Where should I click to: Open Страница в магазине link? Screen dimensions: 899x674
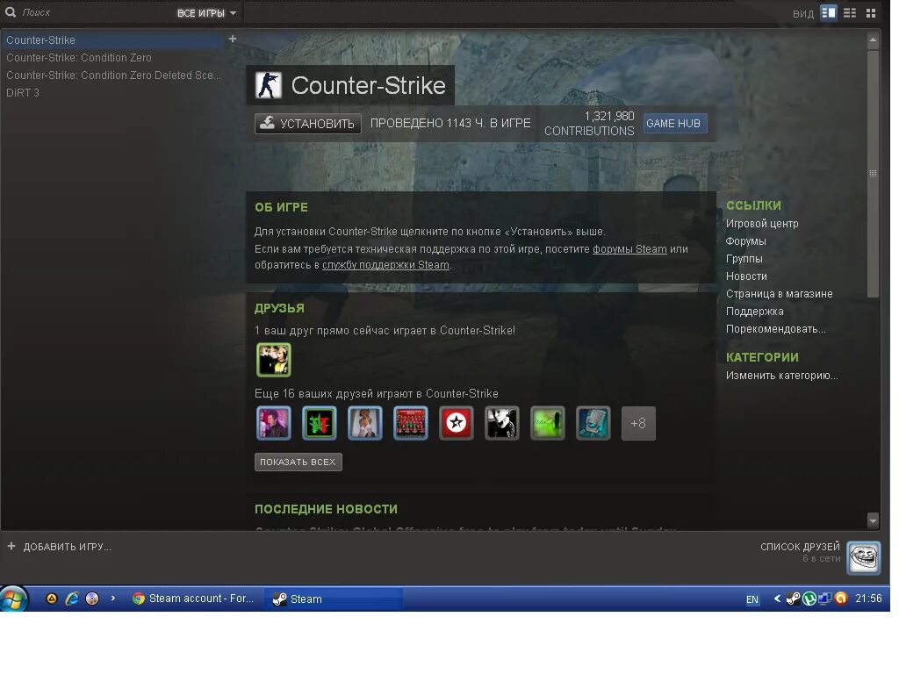click(780, 294)
